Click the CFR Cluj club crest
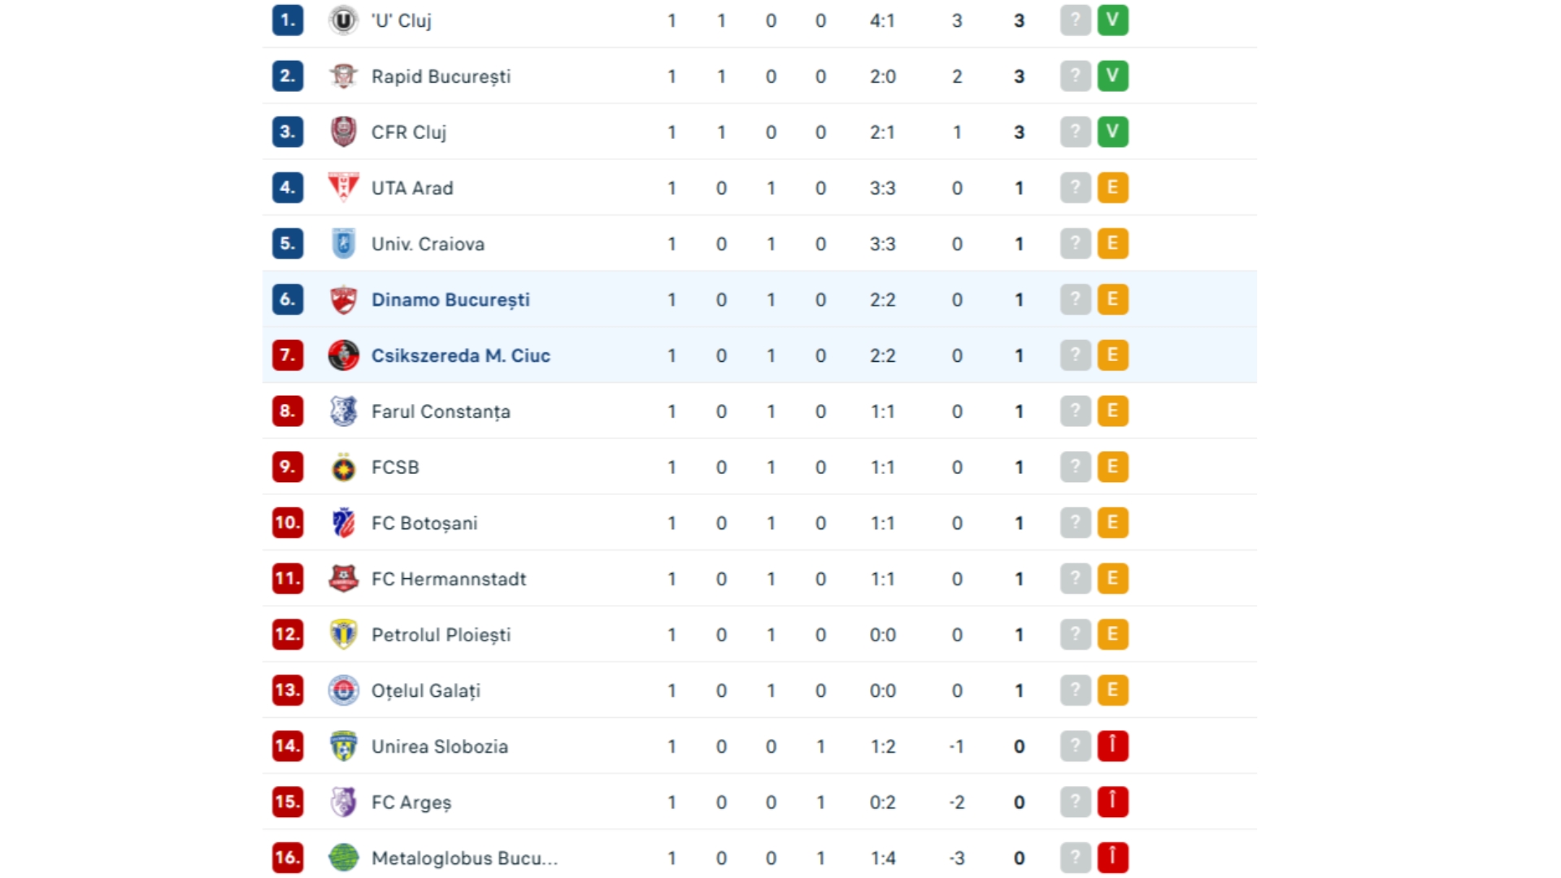 pos(343,132)
